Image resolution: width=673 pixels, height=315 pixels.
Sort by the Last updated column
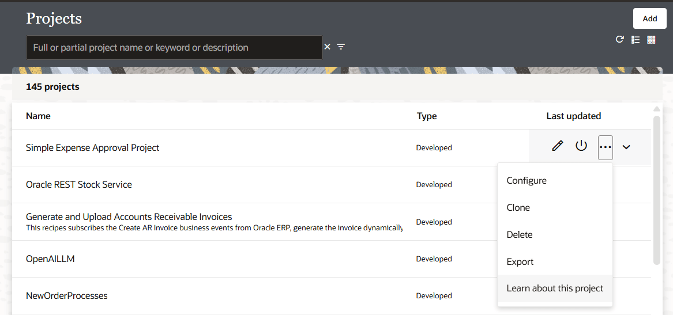[x=573, y=116]
